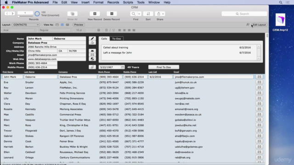294x165 pixels.
Task: Switch to Form view icon
Action: coord(57,25)
